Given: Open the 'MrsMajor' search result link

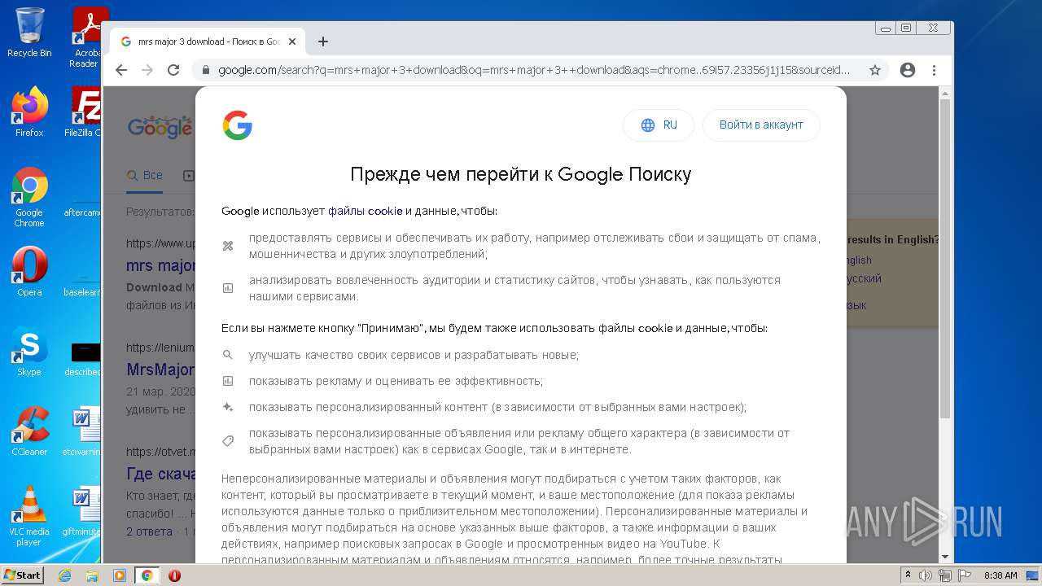Looking at the screenshot, I should coord(160,370).
